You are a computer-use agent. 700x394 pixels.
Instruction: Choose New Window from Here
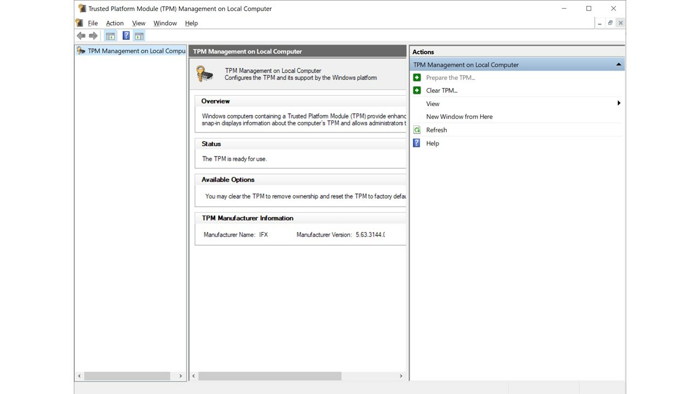[459, 117]
